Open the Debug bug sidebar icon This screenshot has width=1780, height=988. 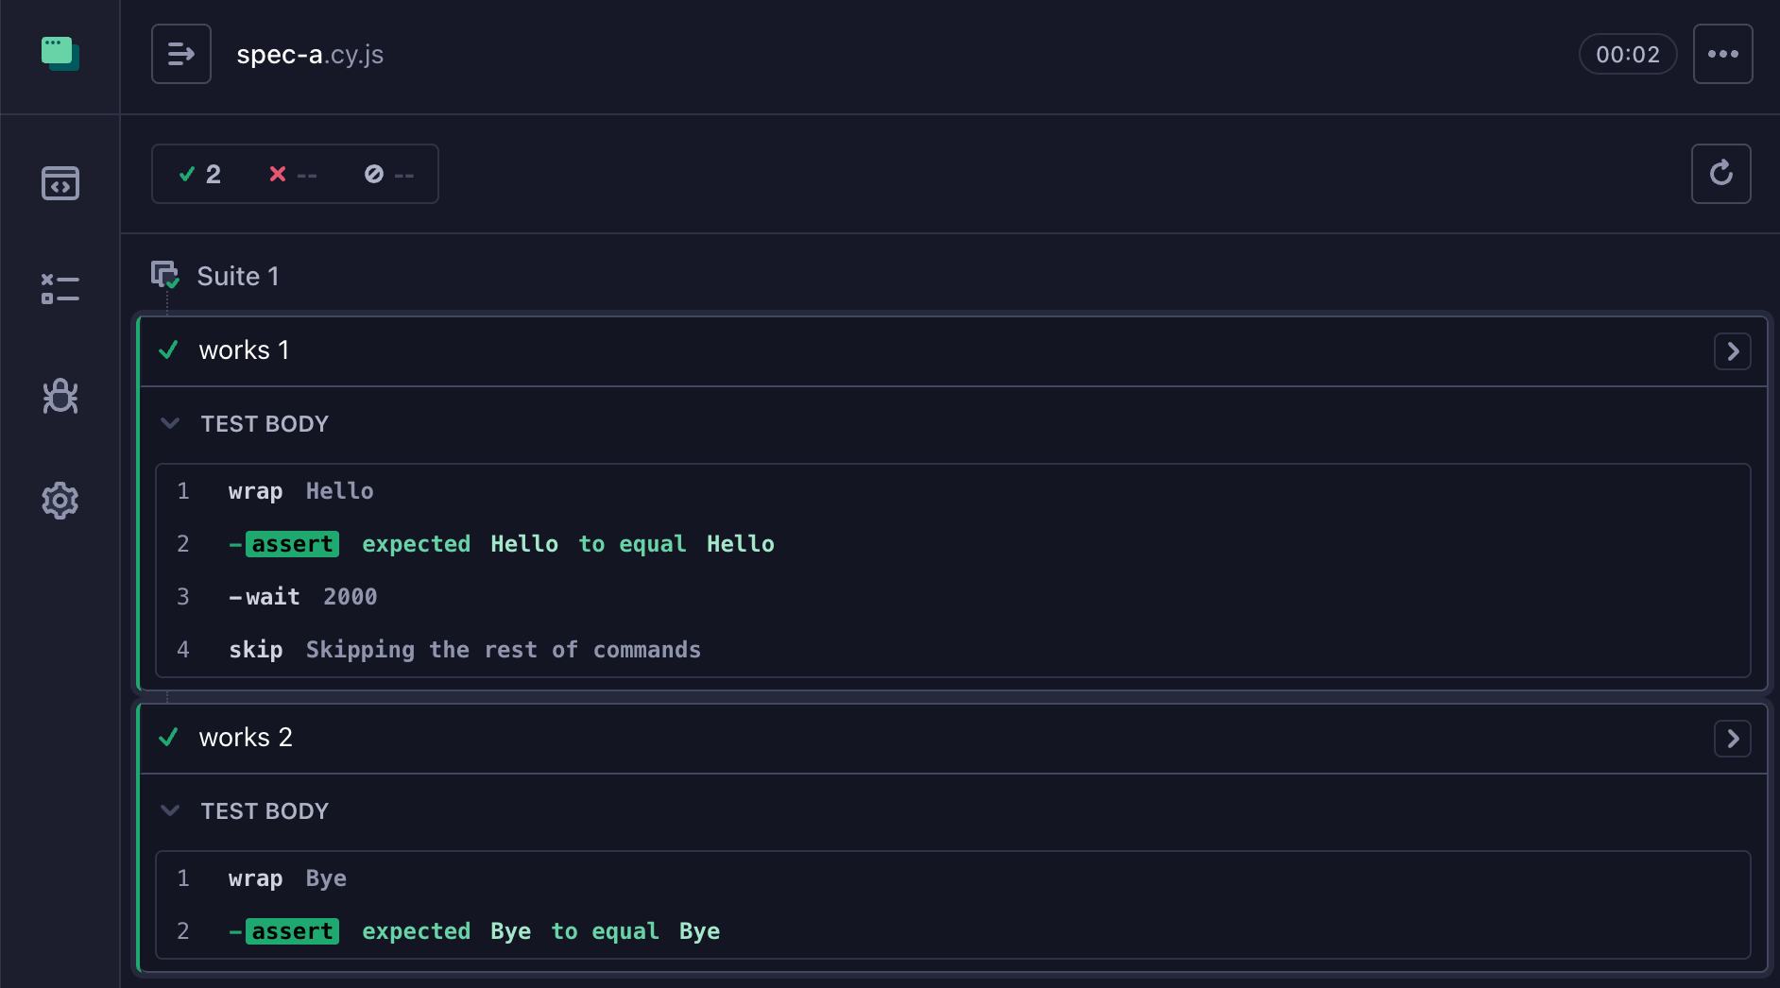[60, 396]
